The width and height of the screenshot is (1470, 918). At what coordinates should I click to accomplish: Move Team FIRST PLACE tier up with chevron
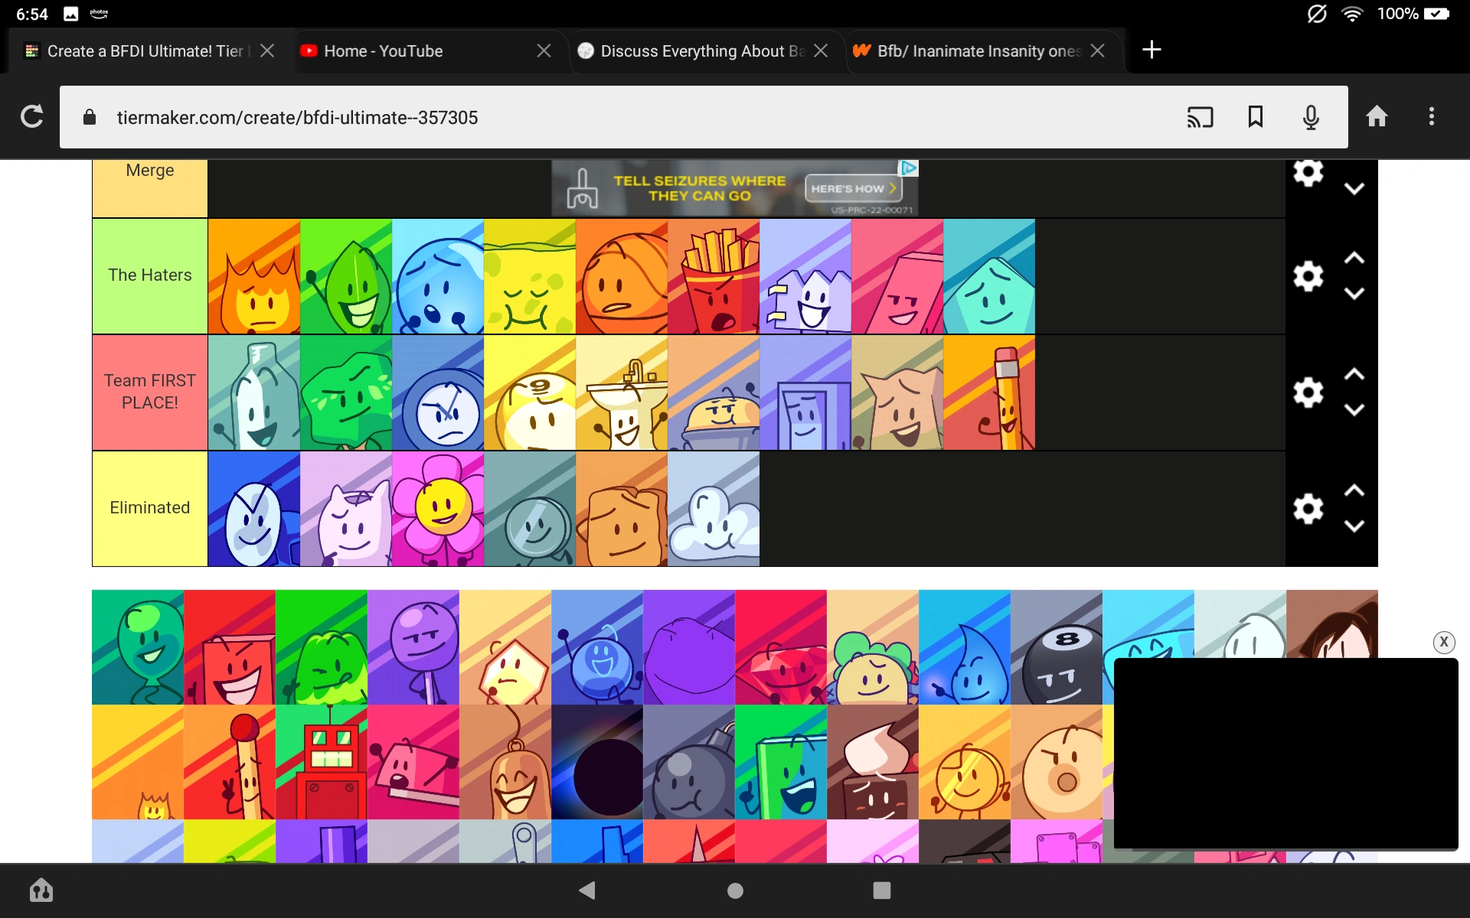(1354, 374)
